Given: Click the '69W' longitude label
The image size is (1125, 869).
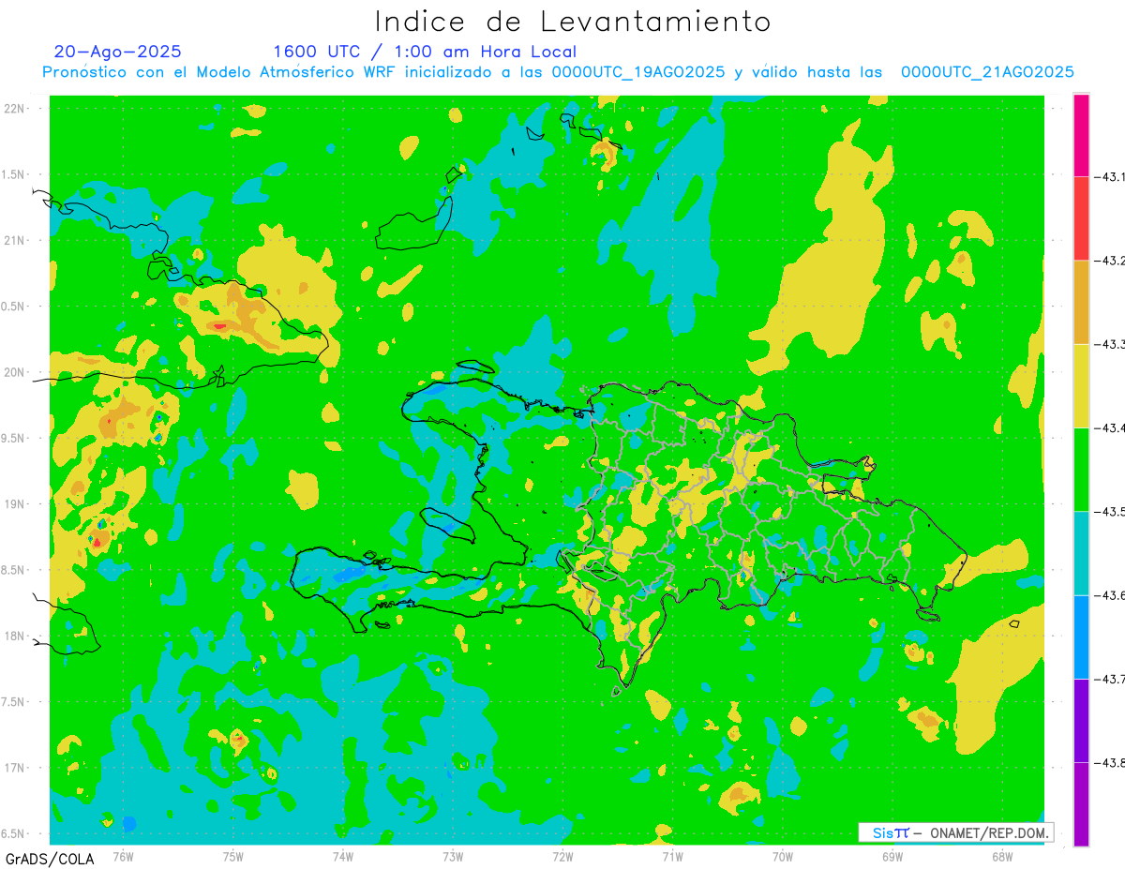Looking at the screenshot, I should (x=892, y=855).
